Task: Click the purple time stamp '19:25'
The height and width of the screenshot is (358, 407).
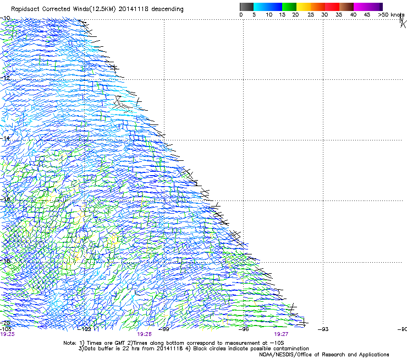Action: (x=8, y=334)
